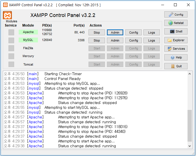The image size is (196, 156).
Task: View FileZilla Logs
Action: (x=152, y=48)
